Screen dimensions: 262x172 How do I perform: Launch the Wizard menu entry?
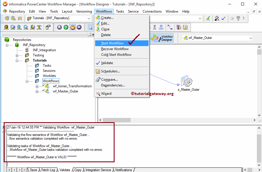[x=122, y=94]
